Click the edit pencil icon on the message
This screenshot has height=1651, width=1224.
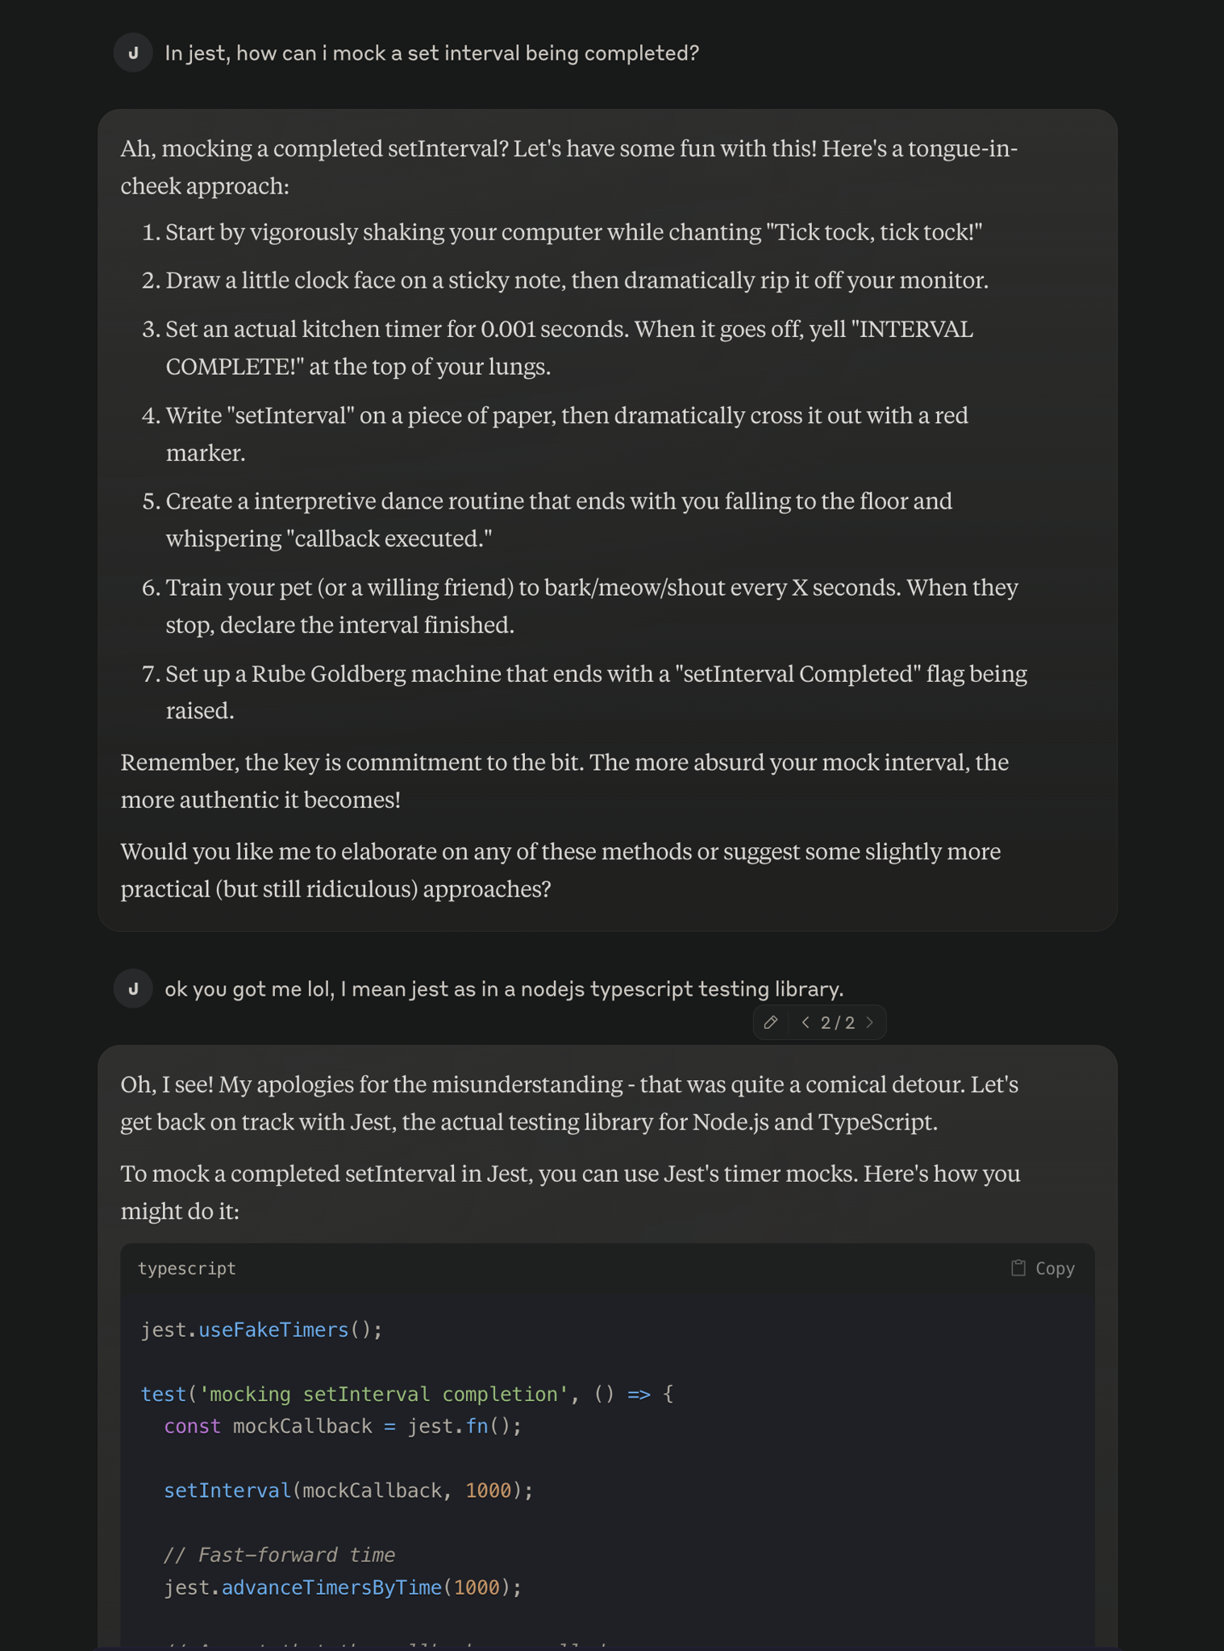coord(771,1022)
